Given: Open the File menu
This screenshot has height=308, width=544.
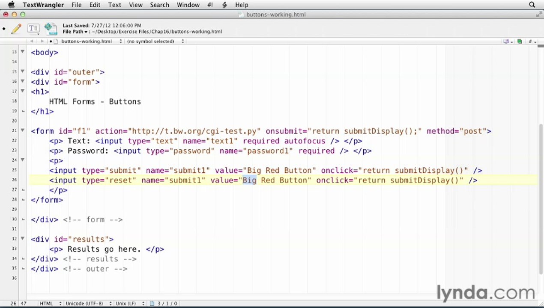Looking at the screenshot, I should click(76, 5).
